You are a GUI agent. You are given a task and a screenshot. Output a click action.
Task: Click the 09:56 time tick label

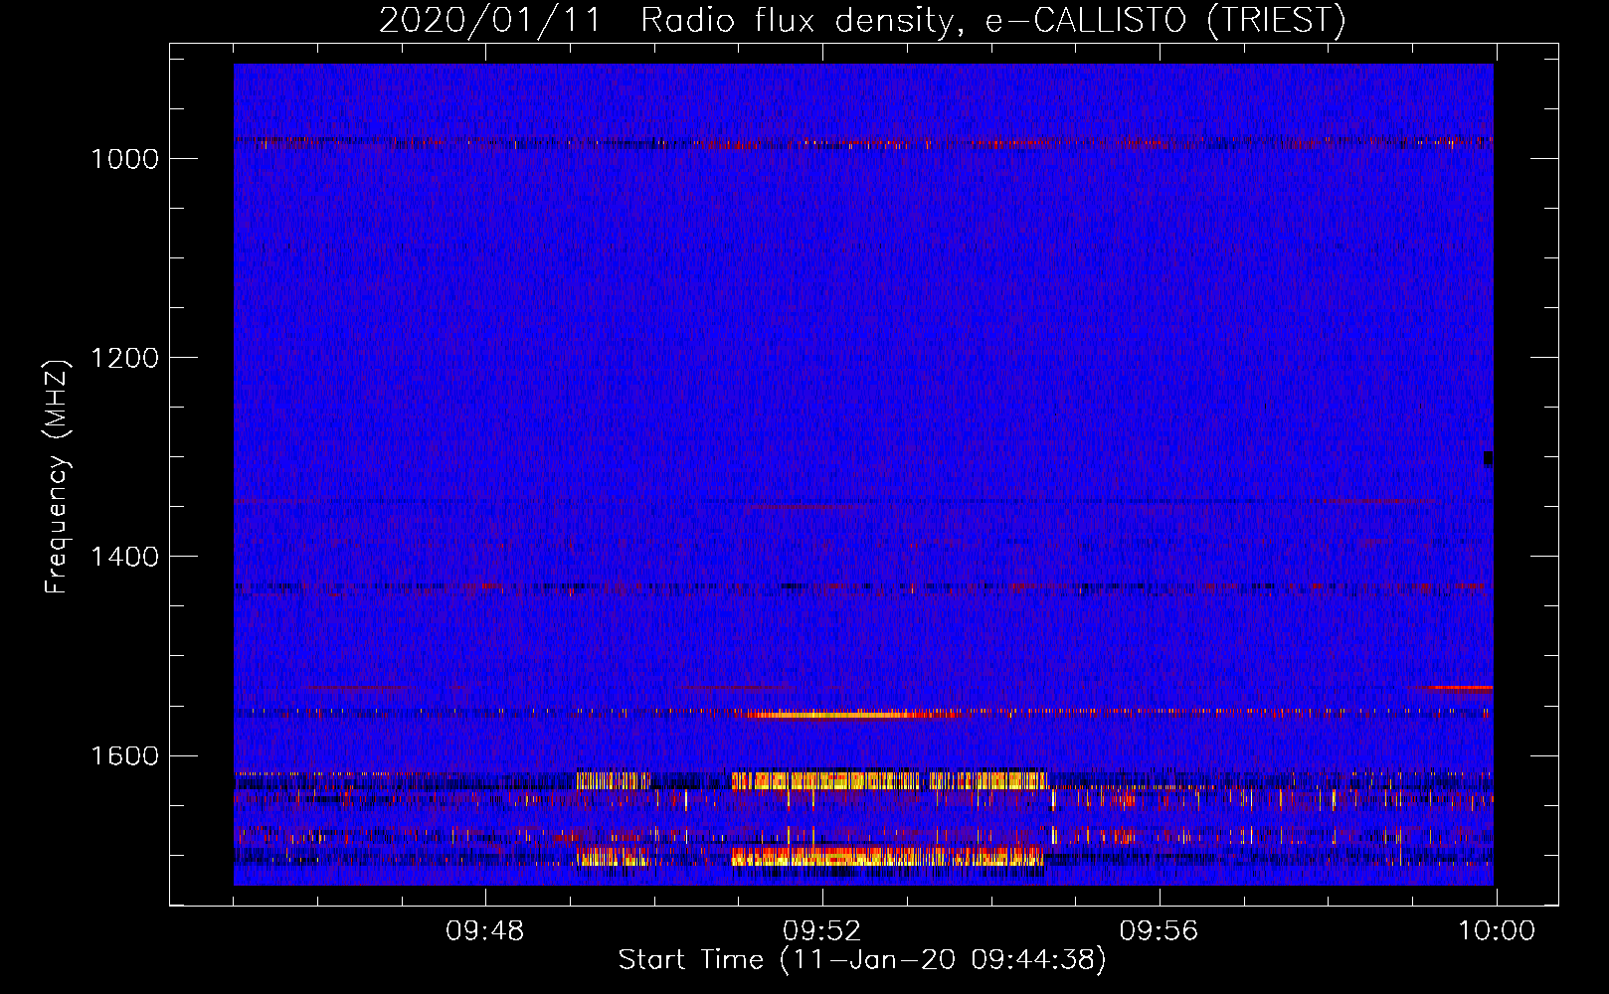click(x=1160, y=931)
